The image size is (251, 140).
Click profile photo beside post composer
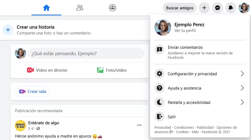20,53
